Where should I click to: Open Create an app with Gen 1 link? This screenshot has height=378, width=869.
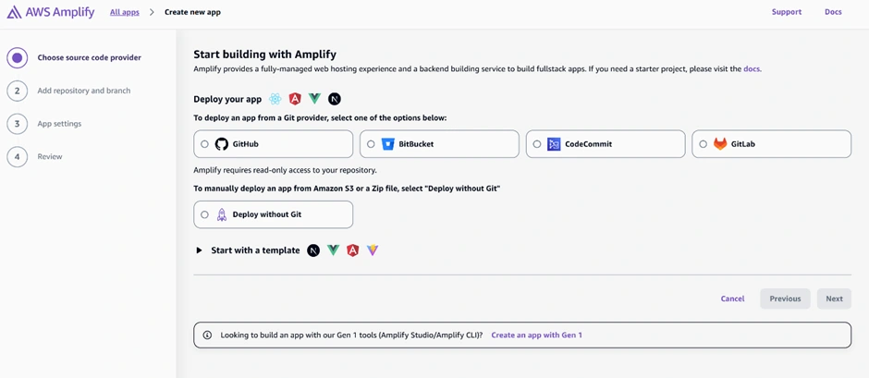click(536, 335)
